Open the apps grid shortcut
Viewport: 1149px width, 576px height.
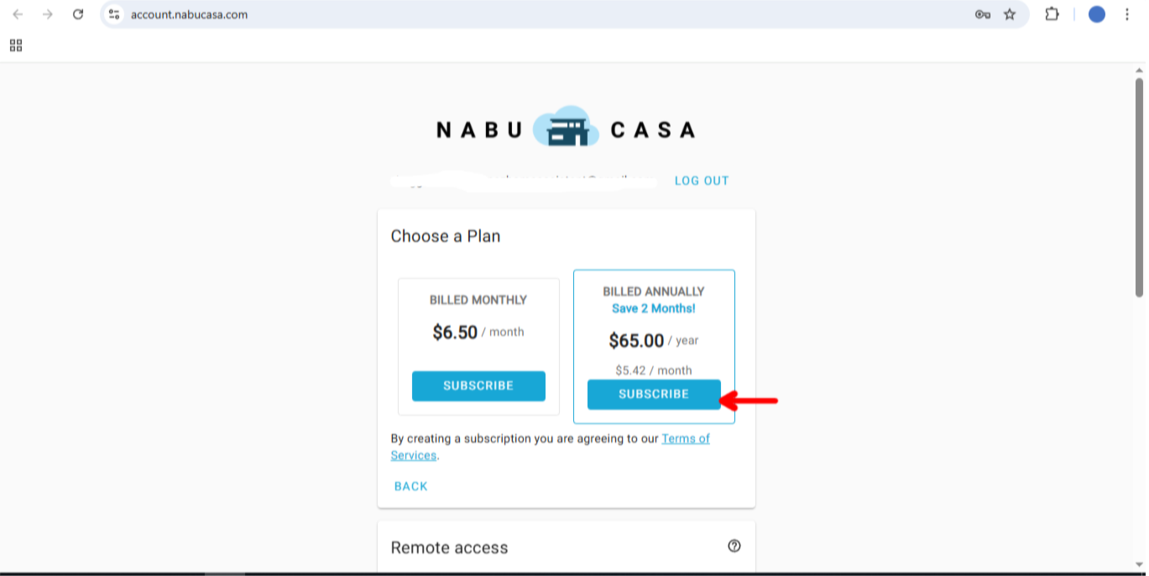pyautogui.click(x=16, y=45)
